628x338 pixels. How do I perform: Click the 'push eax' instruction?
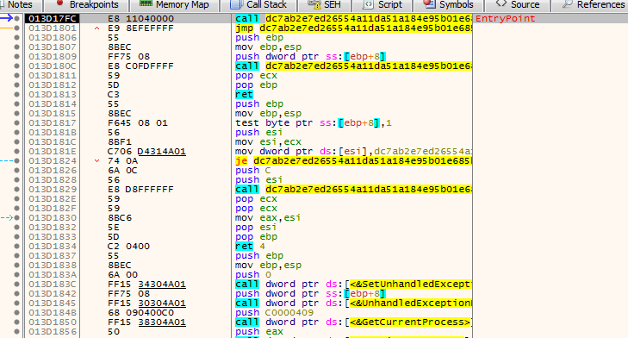pos(258,332)
